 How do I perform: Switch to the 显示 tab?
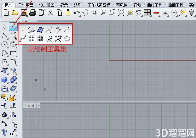coord(64,5)
